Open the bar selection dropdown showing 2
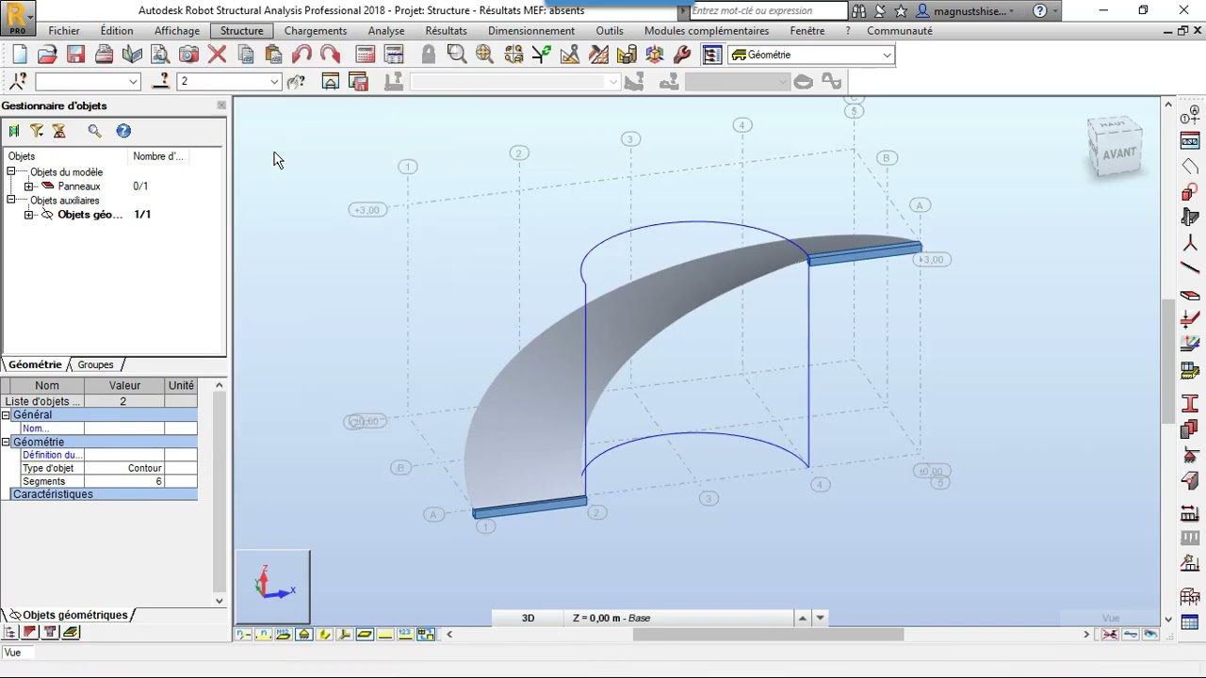Screen dimensions: 1206x678 click(x=274, y=82)
